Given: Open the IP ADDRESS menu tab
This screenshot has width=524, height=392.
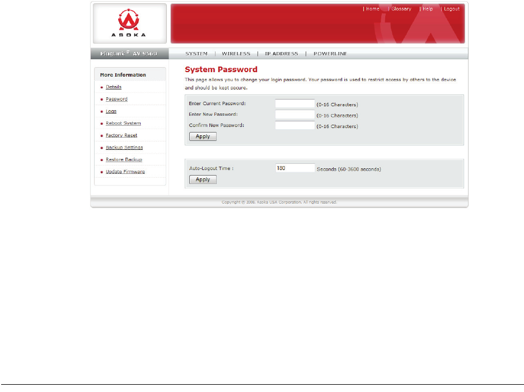Looking at the screenshot, I should click(282, 54).
